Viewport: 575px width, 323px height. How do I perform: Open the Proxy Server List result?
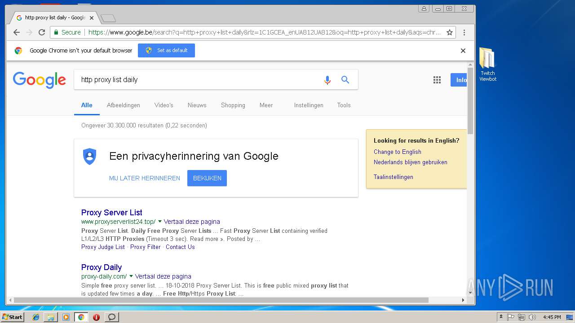(112, 213)
